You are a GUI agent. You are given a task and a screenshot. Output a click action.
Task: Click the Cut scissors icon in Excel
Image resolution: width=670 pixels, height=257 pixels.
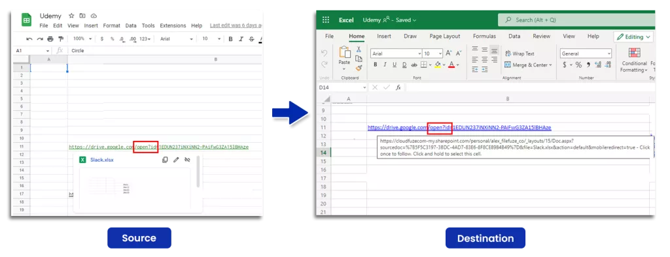pyautogui.click(x=359, y=50)
